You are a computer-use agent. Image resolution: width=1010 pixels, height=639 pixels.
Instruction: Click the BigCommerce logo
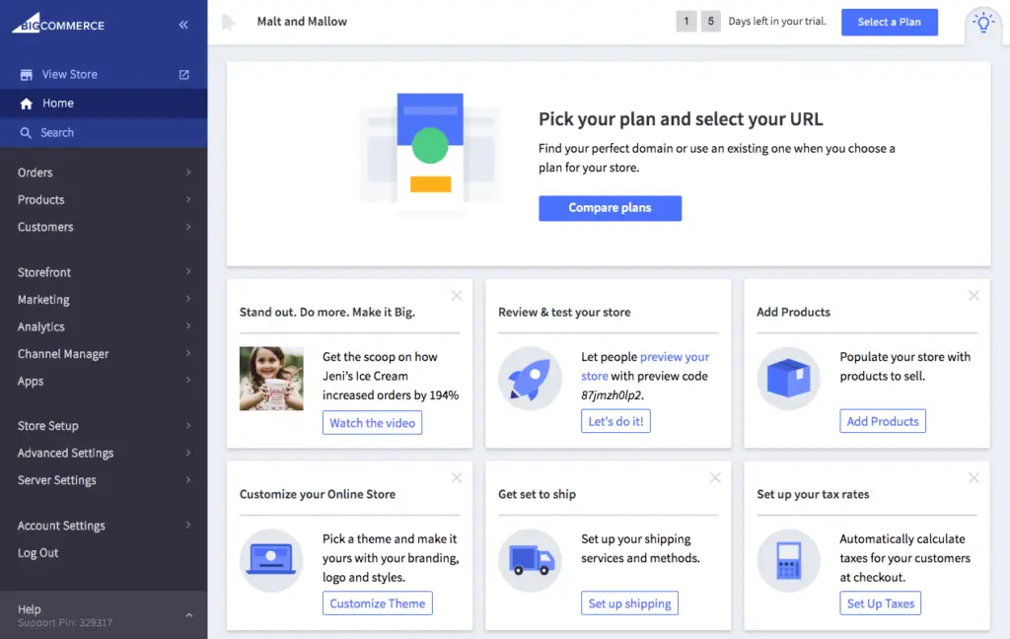[x=58, y=24]
